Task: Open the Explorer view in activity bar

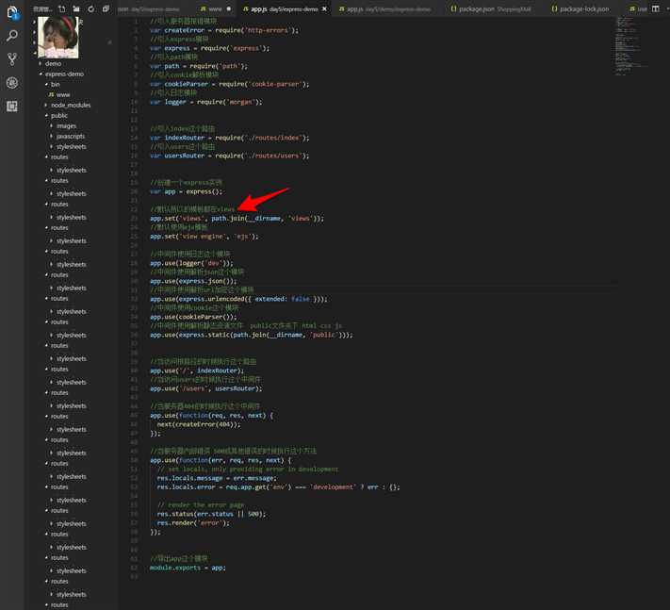Action: click(x=12, y=13)
